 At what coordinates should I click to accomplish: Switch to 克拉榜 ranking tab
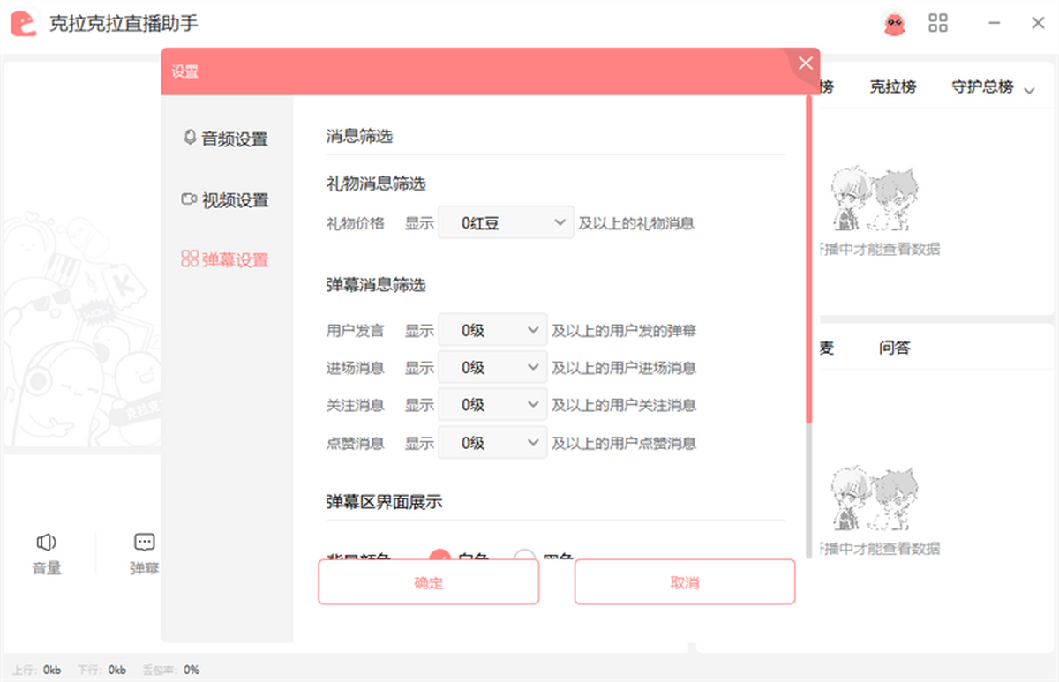pos(892,86)
